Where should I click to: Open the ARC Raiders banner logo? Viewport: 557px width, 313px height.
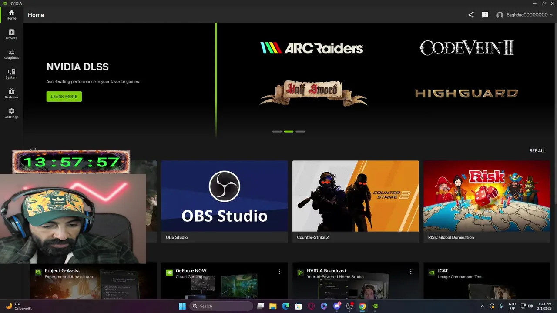click(312, 48)
